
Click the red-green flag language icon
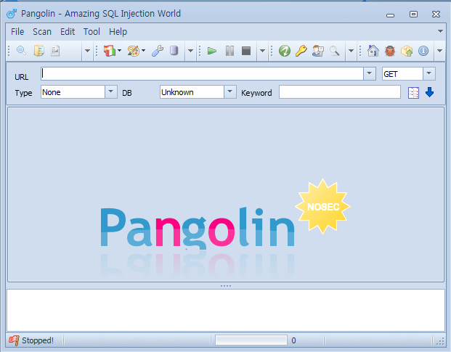(x=109, y=51)
